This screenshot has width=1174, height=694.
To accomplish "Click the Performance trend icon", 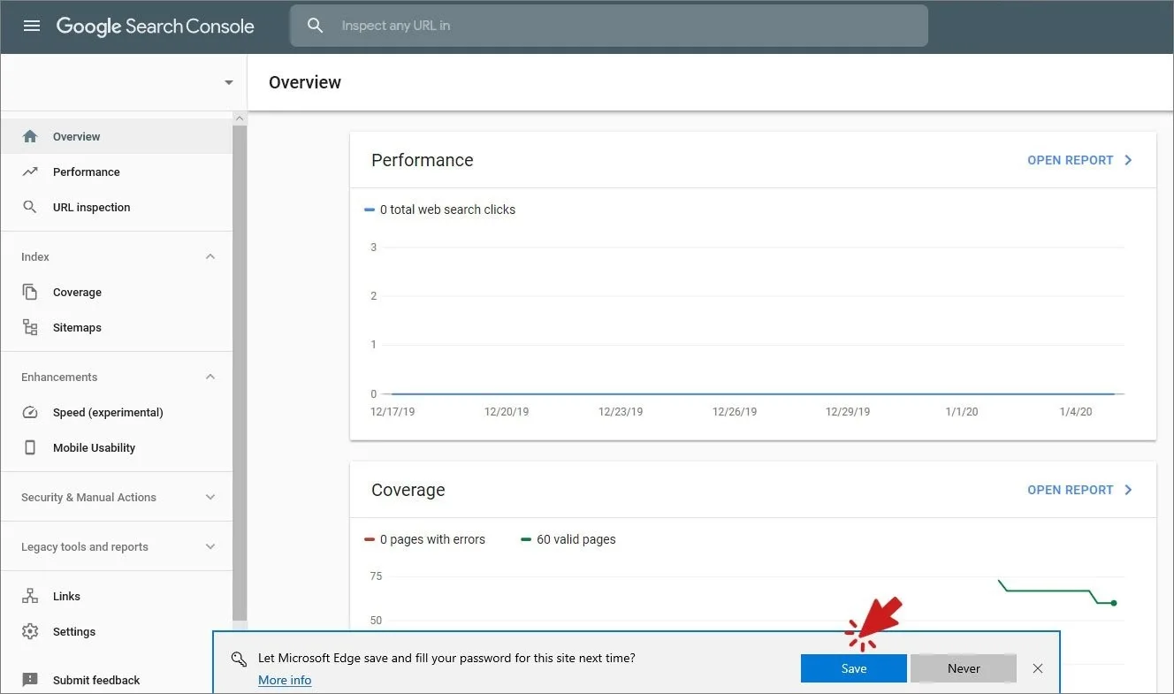I will 30,172.
